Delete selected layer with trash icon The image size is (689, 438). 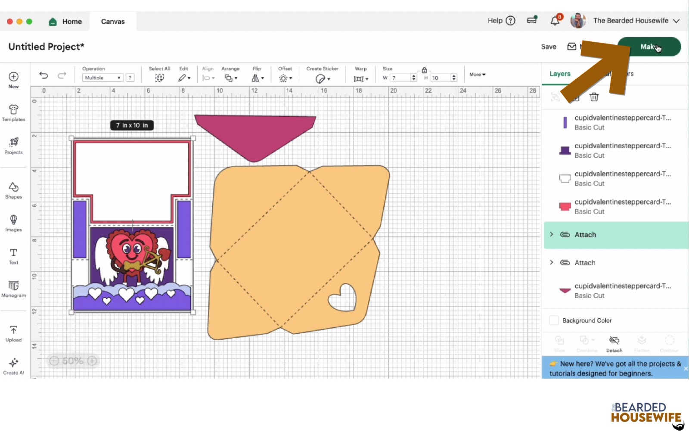594,97
